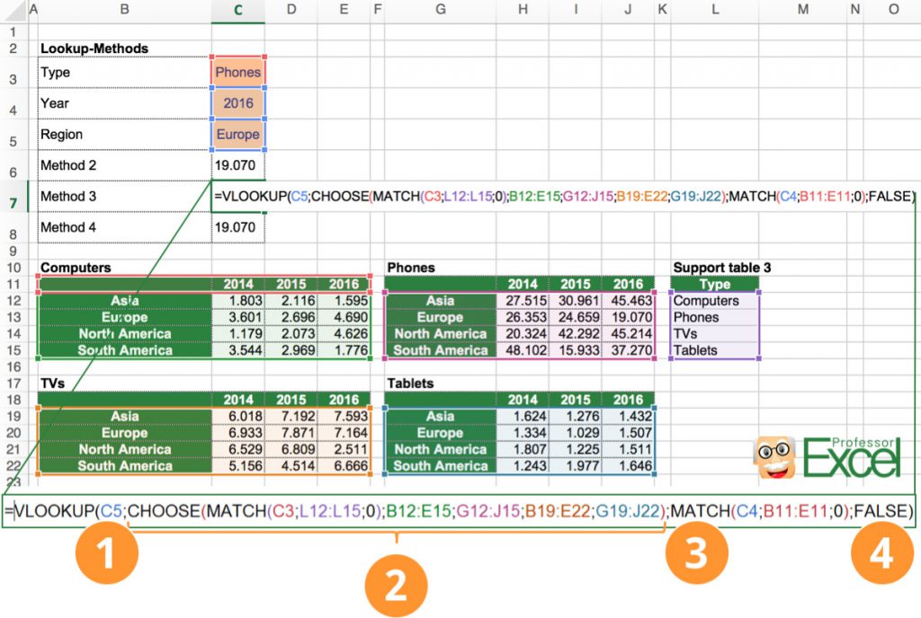
Task: Click the 19.070 result beside Method 4
Action: coord(237,227)
